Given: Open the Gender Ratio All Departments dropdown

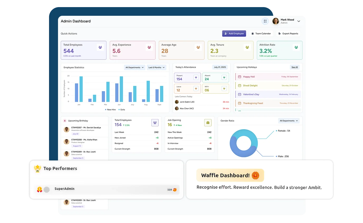Looking at the screenshot, I should click(289, 121).
